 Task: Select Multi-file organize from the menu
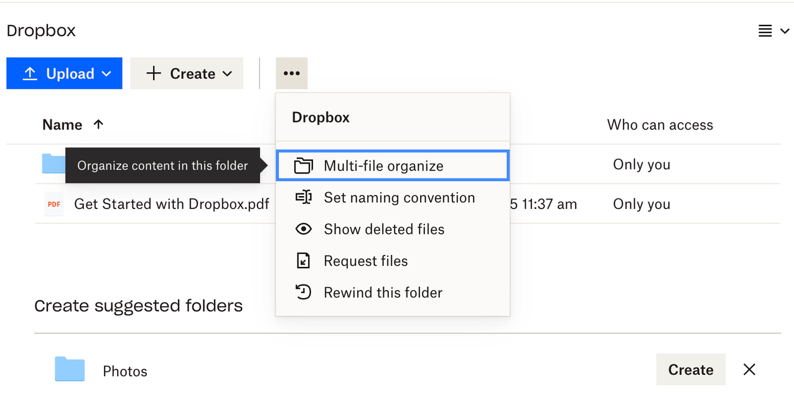tap(383, 165)
